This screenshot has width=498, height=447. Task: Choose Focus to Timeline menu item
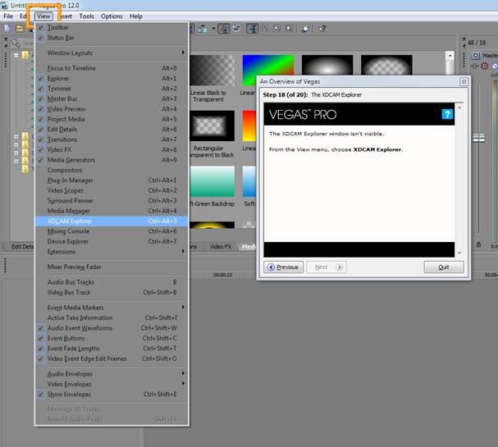[x=111, y=68]
